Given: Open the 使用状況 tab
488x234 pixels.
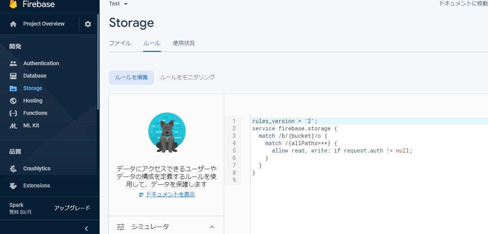Looking at the screenshot, I should [184, 43].
